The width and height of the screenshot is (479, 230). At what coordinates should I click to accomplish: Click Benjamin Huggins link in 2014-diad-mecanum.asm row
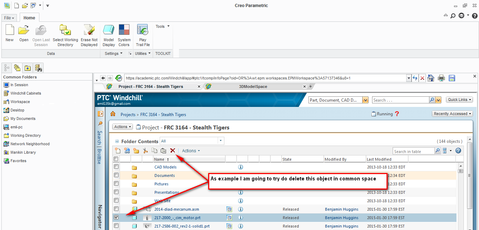(x=341, y=209)
